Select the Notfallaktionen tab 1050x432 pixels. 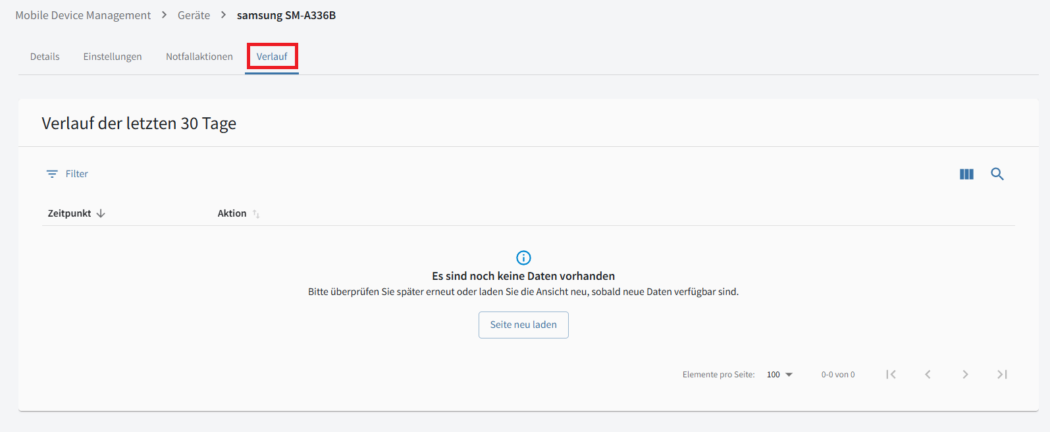coord(199,57)
